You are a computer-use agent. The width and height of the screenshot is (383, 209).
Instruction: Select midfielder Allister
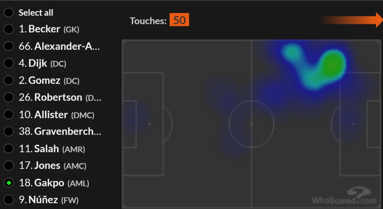(9, 115)
